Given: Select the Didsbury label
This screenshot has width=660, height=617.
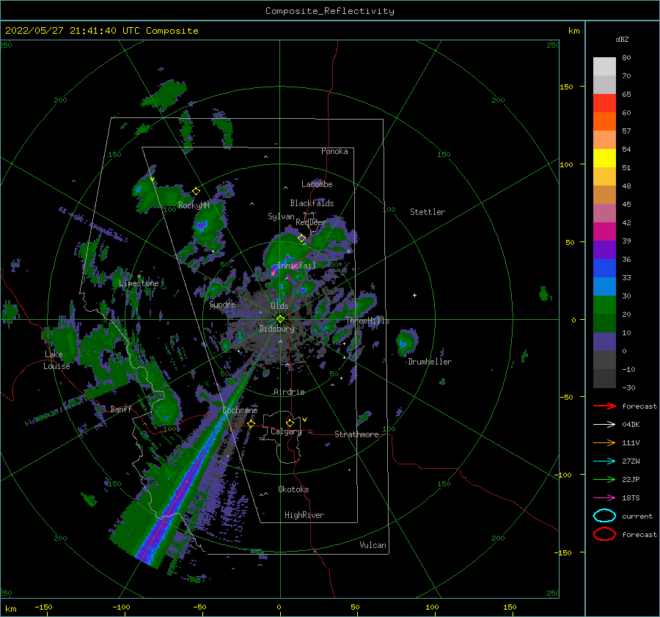Looking at the screenshot, I should click(276, 329).
